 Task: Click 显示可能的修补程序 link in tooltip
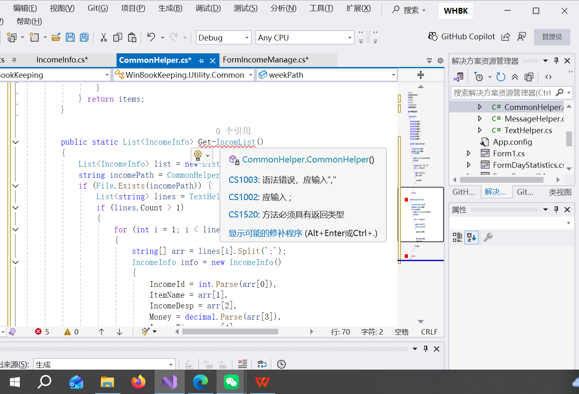click(265, 233)
